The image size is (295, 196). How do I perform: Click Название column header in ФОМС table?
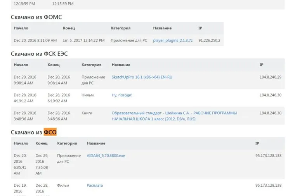(x=162, y=28)
